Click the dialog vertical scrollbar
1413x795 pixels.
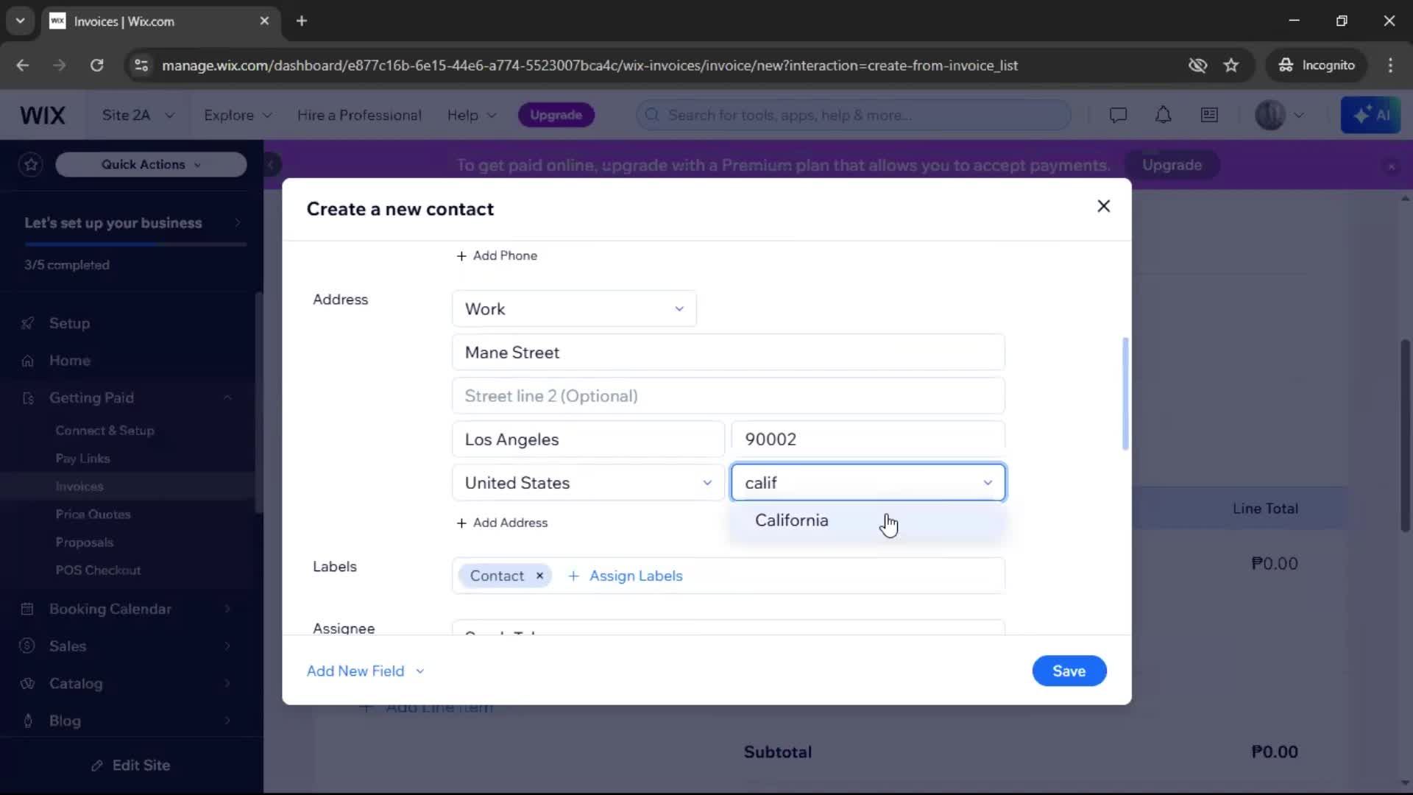point(1125,394)
